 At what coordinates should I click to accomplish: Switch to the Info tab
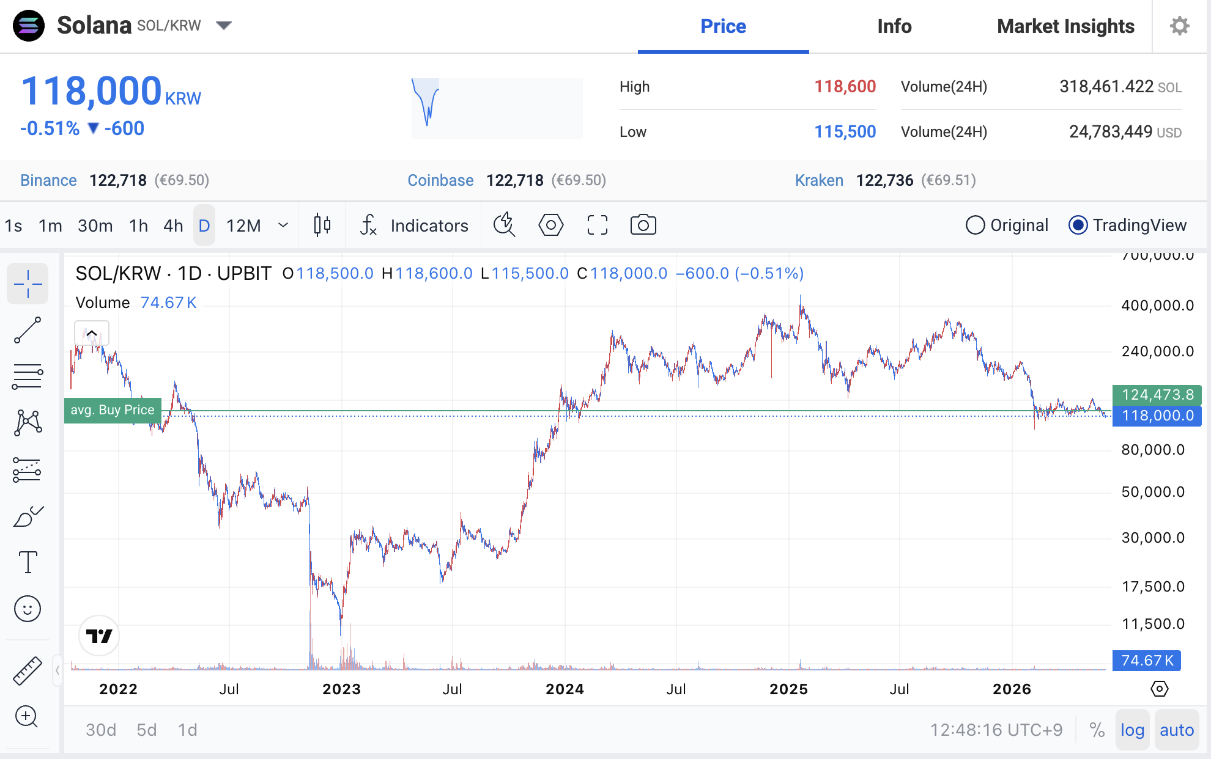click(x=894, y=26)
